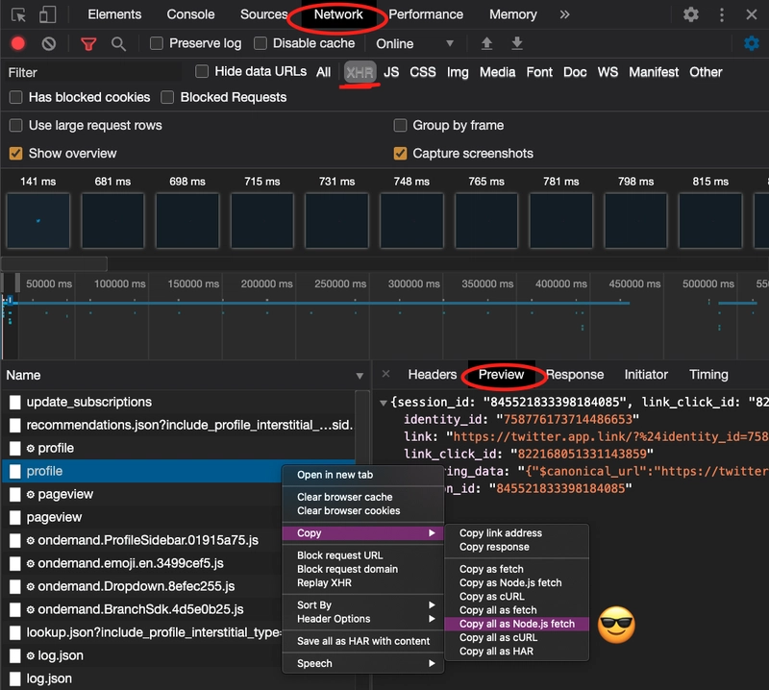Open network search with the magnifier icon
Screen dimensions: 769x690
coord(118,44)
